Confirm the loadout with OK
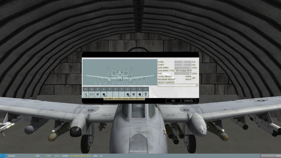 point(173,101)
